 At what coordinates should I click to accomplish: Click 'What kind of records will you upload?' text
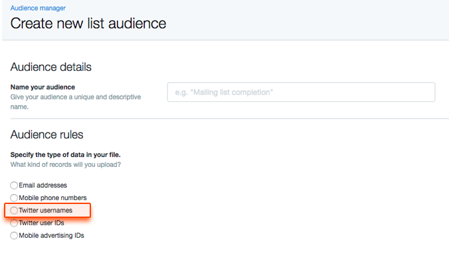pyautogui.click(x=66, y=165)
